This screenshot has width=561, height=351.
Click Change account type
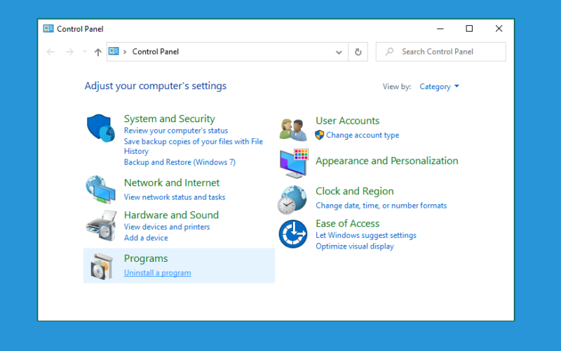[x=363, y=135]
